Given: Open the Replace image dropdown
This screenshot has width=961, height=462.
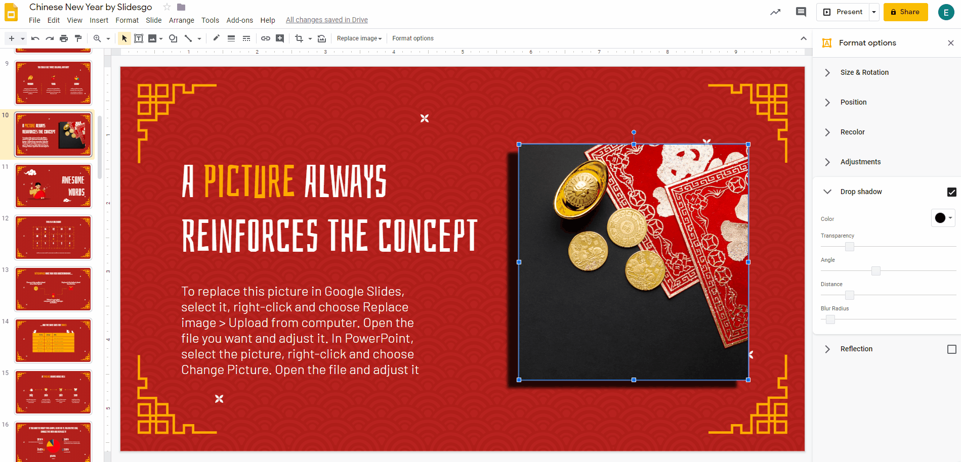Looking at the screenshot, I should pos(359,38).
